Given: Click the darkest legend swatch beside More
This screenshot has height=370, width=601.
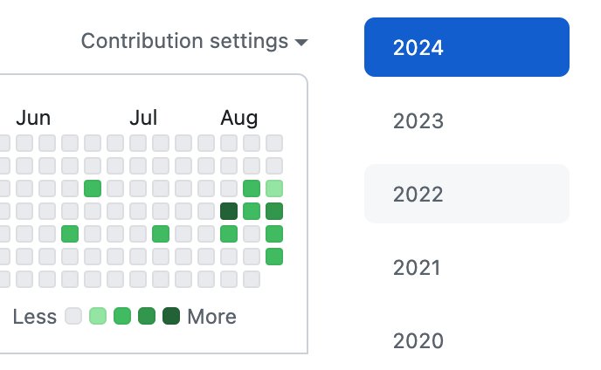Looking at the screenshot, I should tap(171, 316).
